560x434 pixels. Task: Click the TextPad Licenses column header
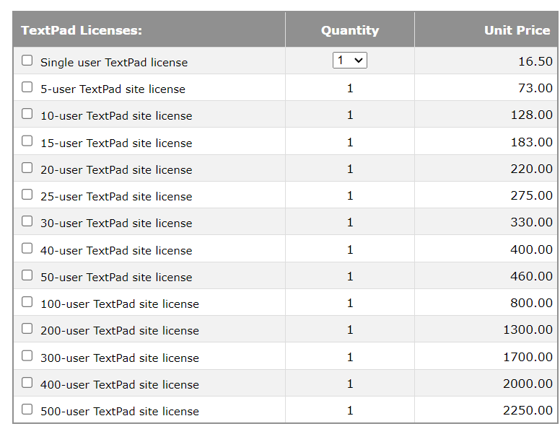(x=82, y=30)
